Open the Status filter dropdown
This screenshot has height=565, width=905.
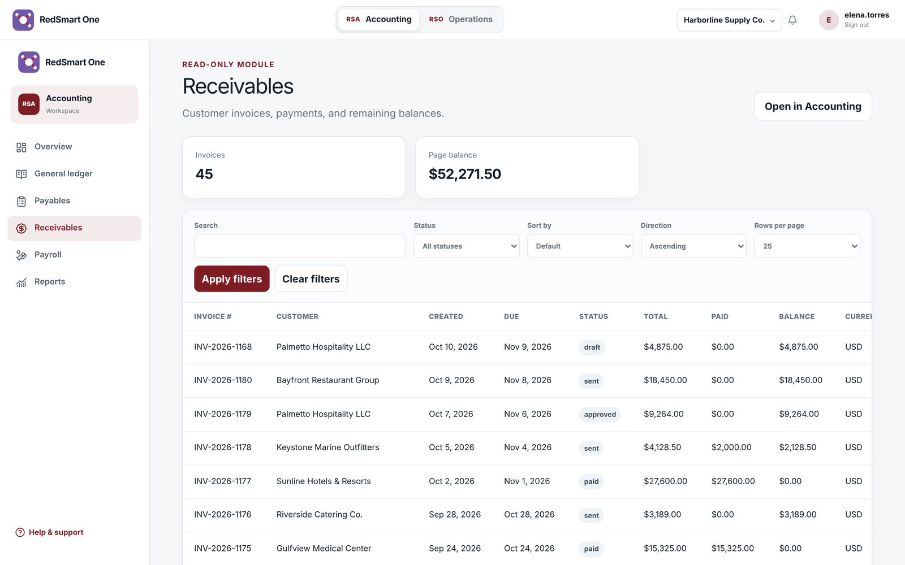click(467, 246)
